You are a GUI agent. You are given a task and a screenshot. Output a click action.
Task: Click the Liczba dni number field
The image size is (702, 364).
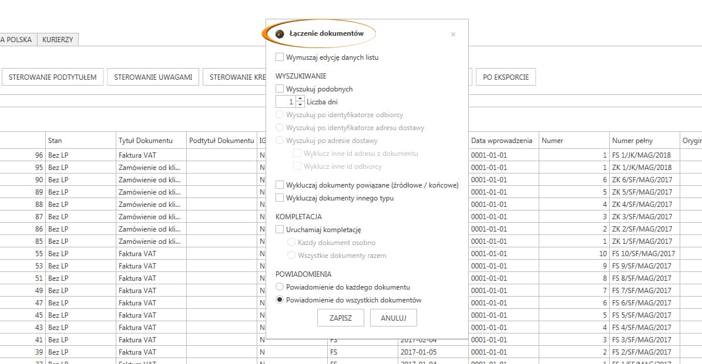(x=285, y=102)
